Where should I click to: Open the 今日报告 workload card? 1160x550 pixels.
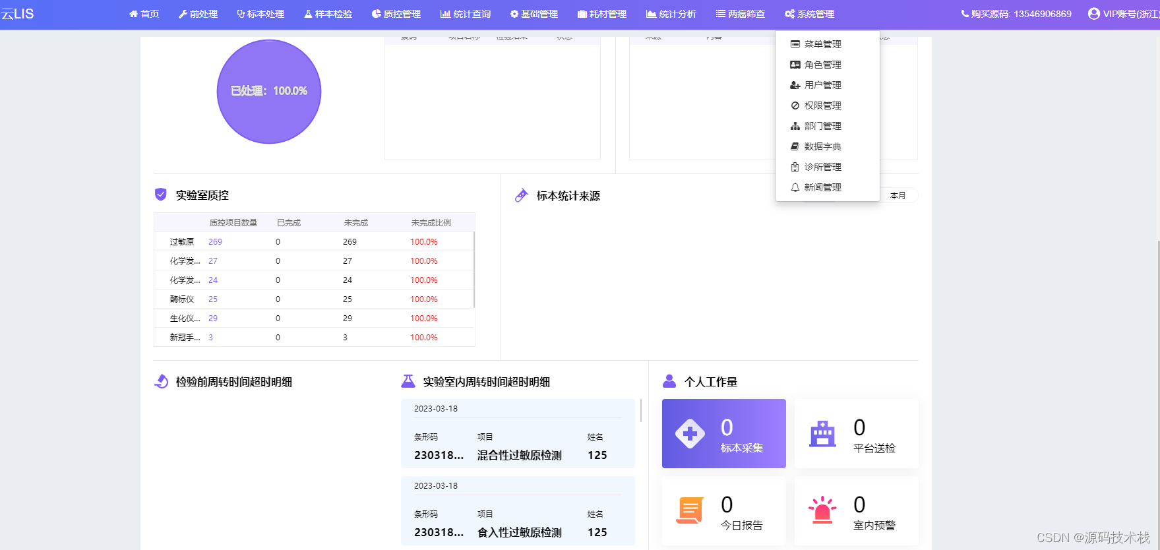point(724,511)
